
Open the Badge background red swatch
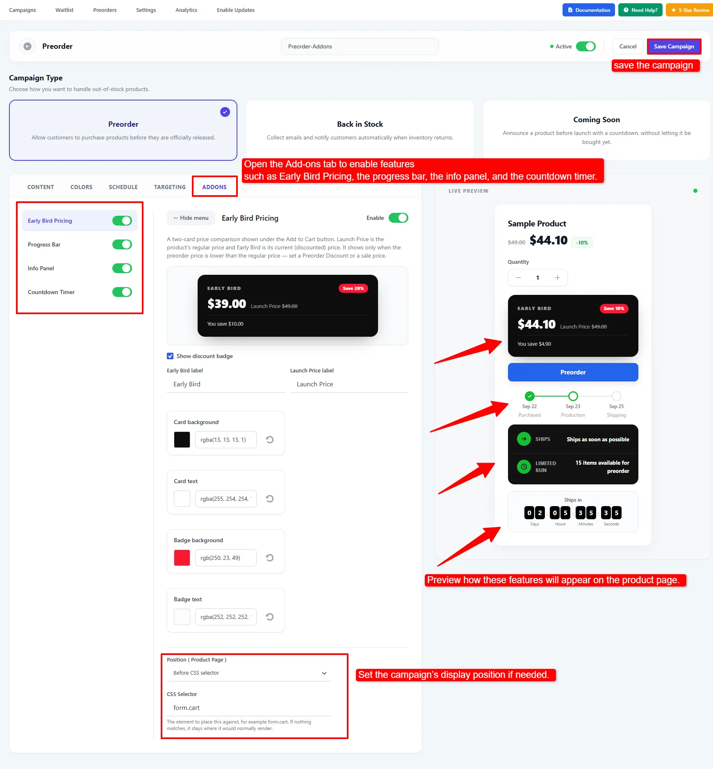point(182,558)
